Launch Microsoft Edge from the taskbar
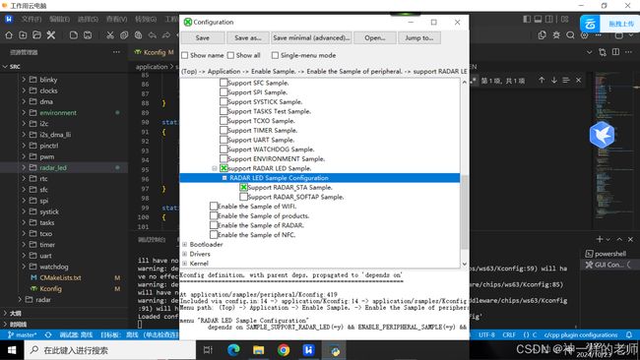 (233, 350)
